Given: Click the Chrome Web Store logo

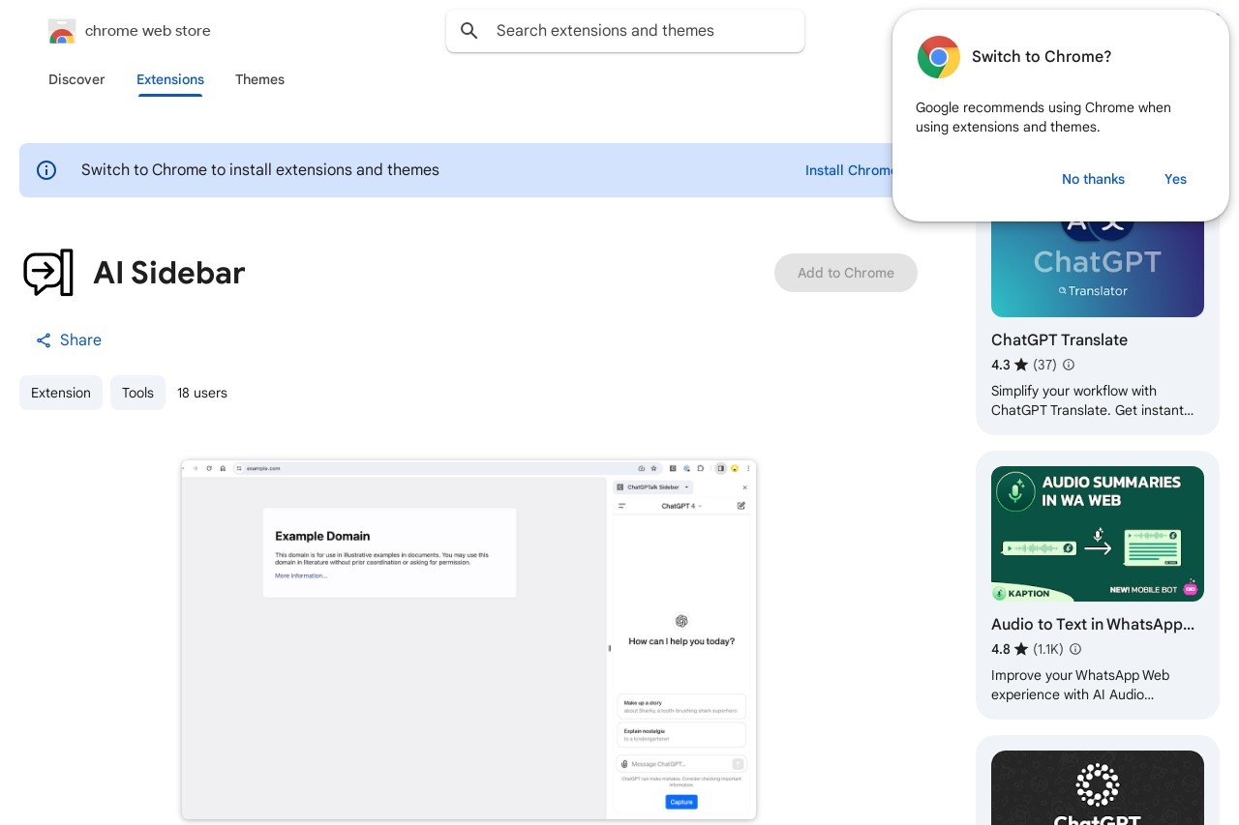Looking at the screenshot, I should click(62, 31).
